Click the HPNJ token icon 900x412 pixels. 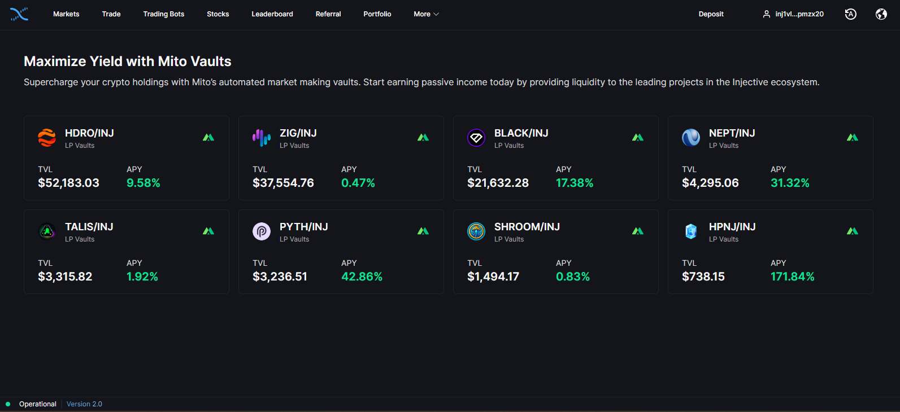pyautogui.click(x=691, y=231)
